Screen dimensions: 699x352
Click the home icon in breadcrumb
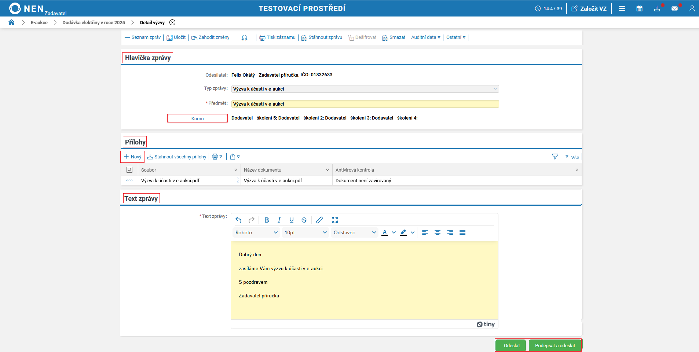[11, 22]
